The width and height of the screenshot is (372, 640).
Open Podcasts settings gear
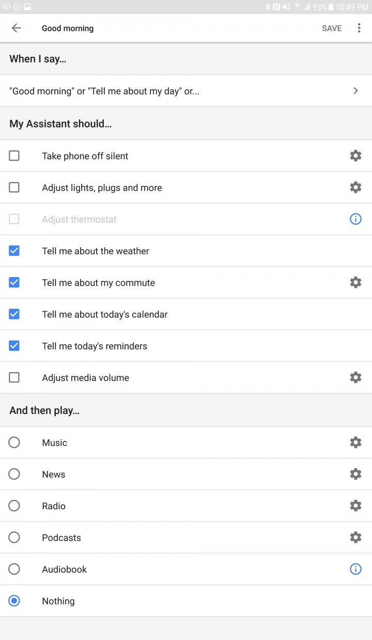pyautogui.click(x=355, y=538)
